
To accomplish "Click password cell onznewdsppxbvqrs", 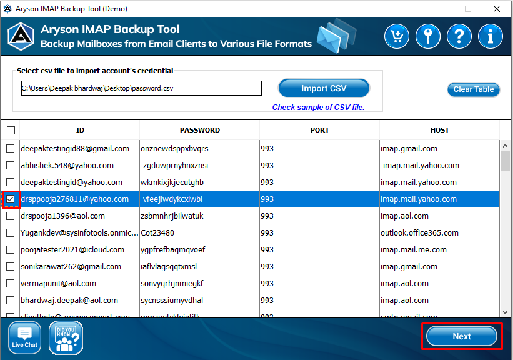I will click(199, 149).
